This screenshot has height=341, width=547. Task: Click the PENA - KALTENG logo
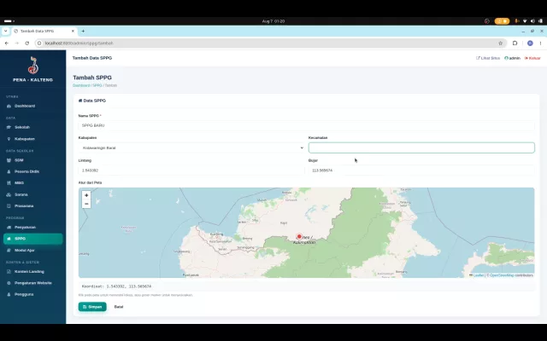(32, 66)
